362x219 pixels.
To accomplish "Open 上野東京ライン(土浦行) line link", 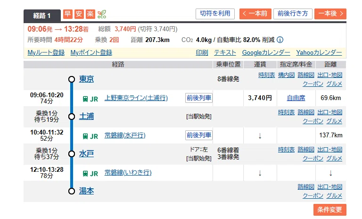I will 136,98.
